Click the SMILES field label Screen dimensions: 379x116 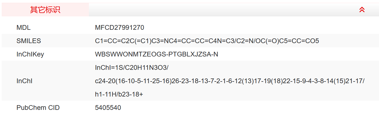[x=29, y=41]
